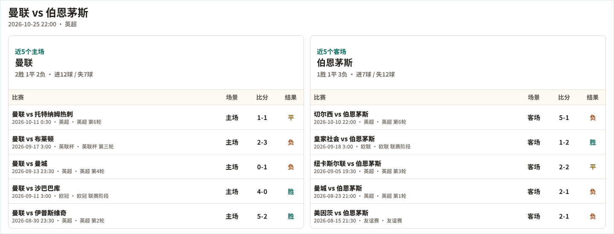Click summary 1胜 1平 3负 进7球 / 失12球
This screenshot has height=234, width=614.
click(356, 74)
